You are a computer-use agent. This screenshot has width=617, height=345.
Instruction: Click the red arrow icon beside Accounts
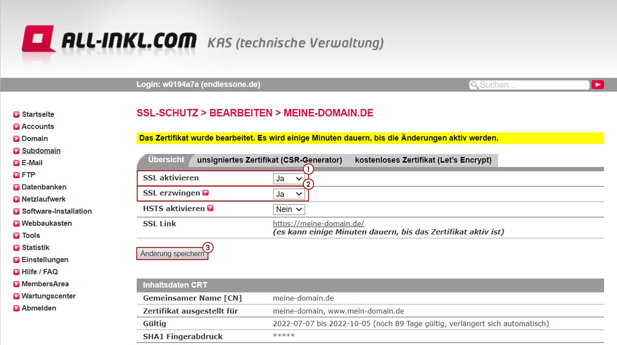tap(17, 127)
